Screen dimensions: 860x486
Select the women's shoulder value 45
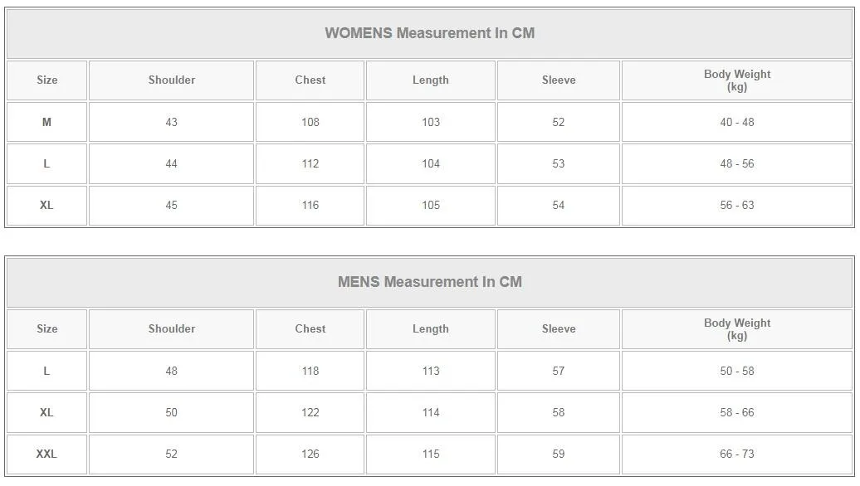(171, 205)
